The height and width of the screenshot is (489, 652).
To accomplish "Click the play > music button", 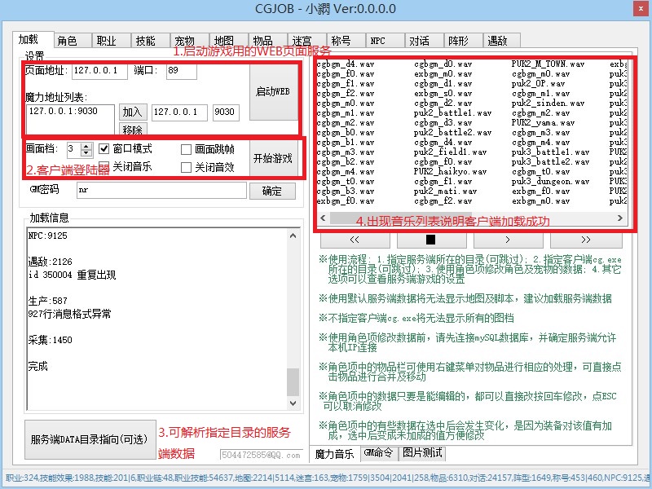I will click(508, 240).
